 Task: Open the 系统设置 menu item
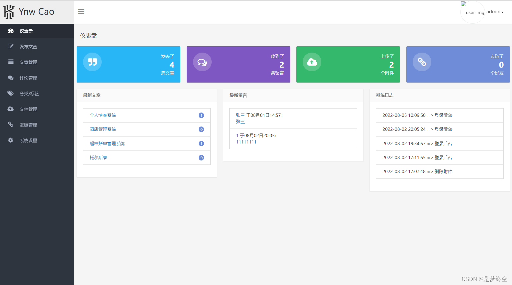[37, 141]
